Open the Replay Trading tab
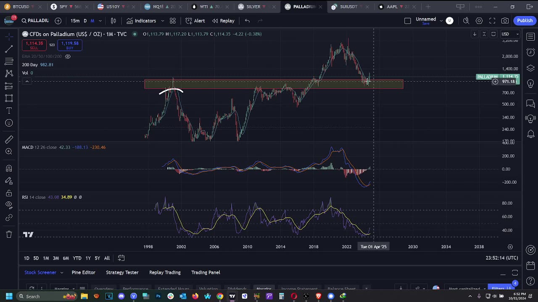 (x=165, y=273)
